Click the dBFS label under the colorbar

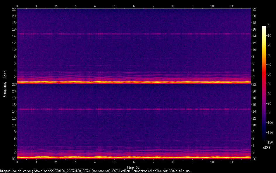point(267,148)
